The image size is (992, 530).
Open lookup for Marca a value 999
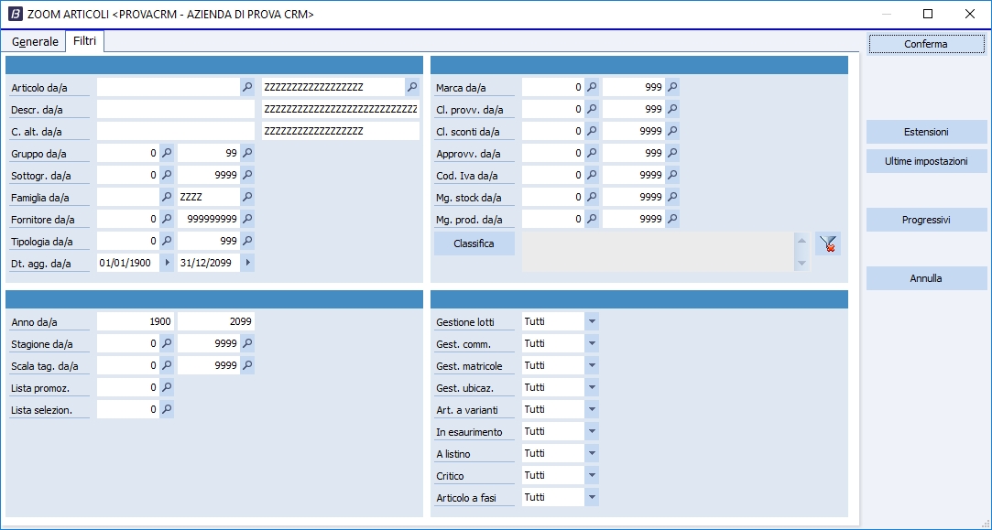pos(672,87)
